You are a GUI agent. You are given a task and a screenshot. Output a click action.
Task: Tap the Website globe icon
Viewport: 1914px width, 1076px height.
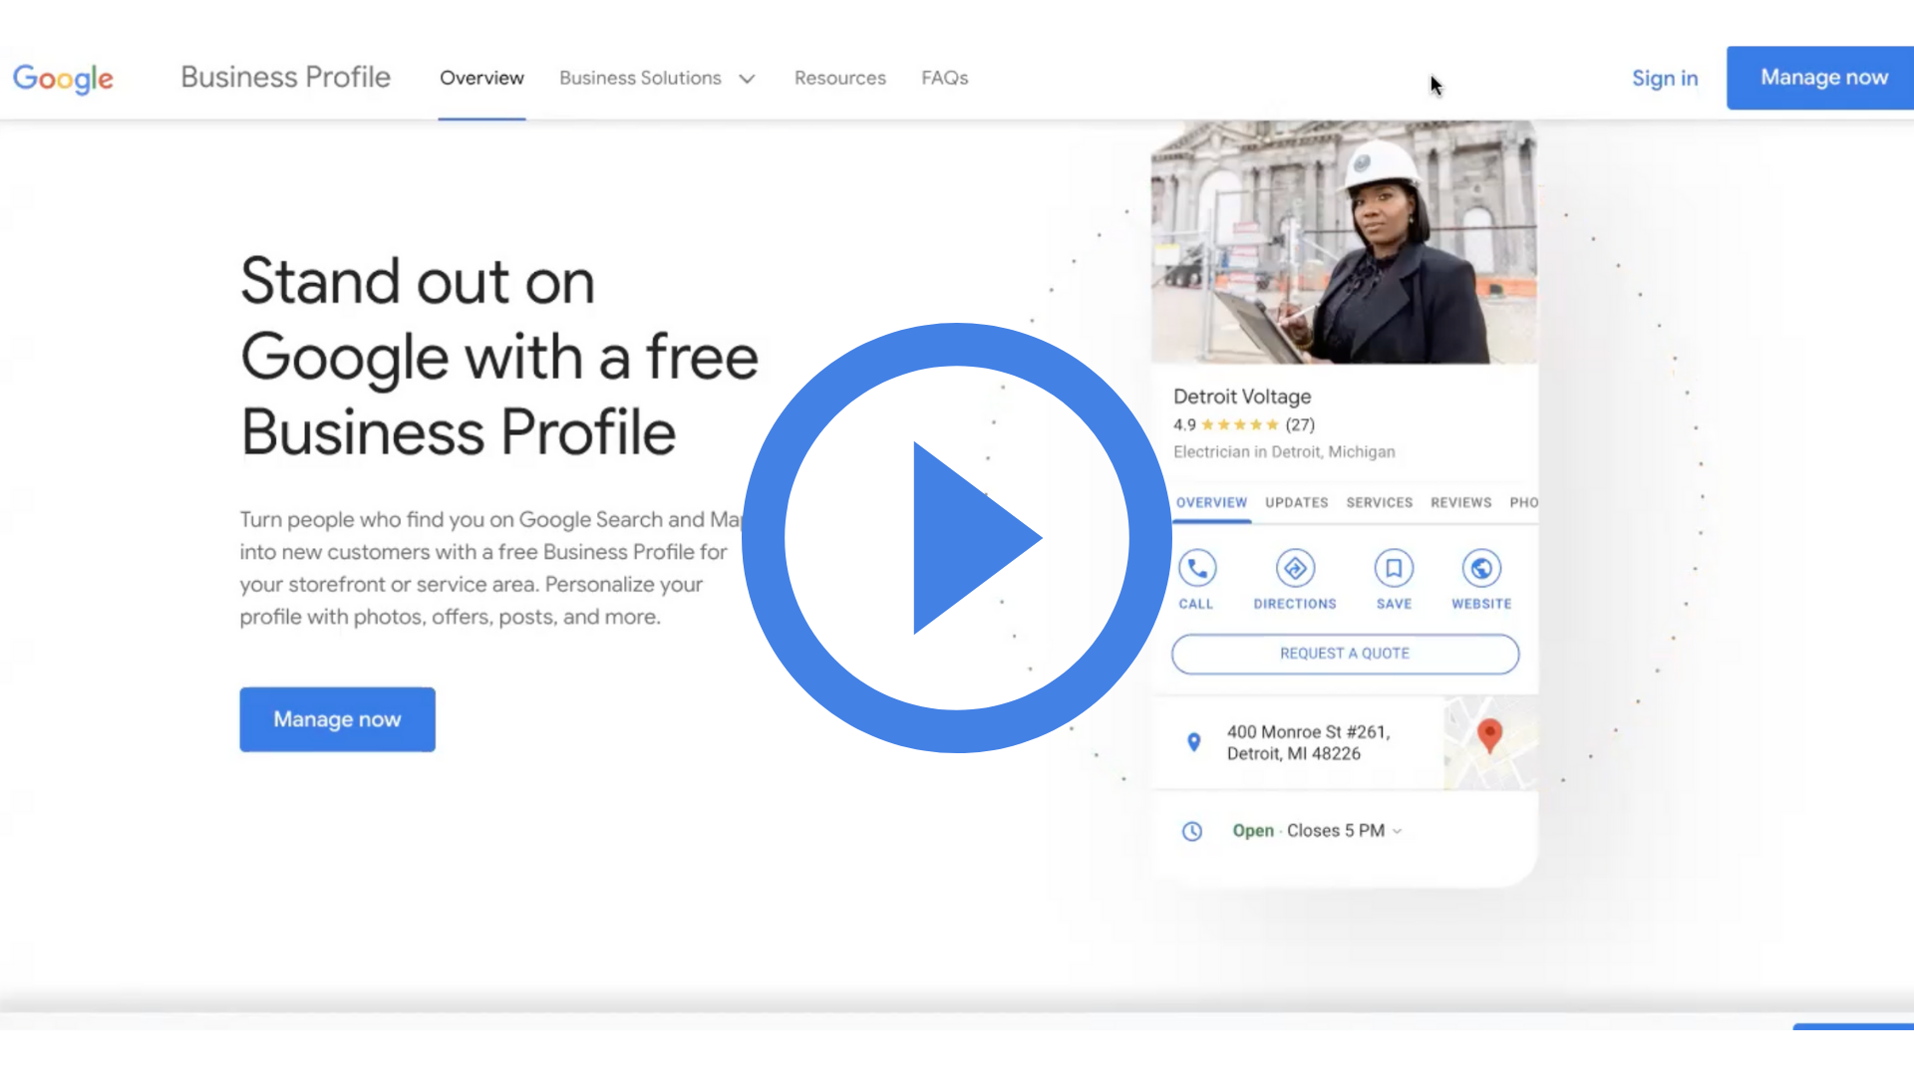point(1481,569)
